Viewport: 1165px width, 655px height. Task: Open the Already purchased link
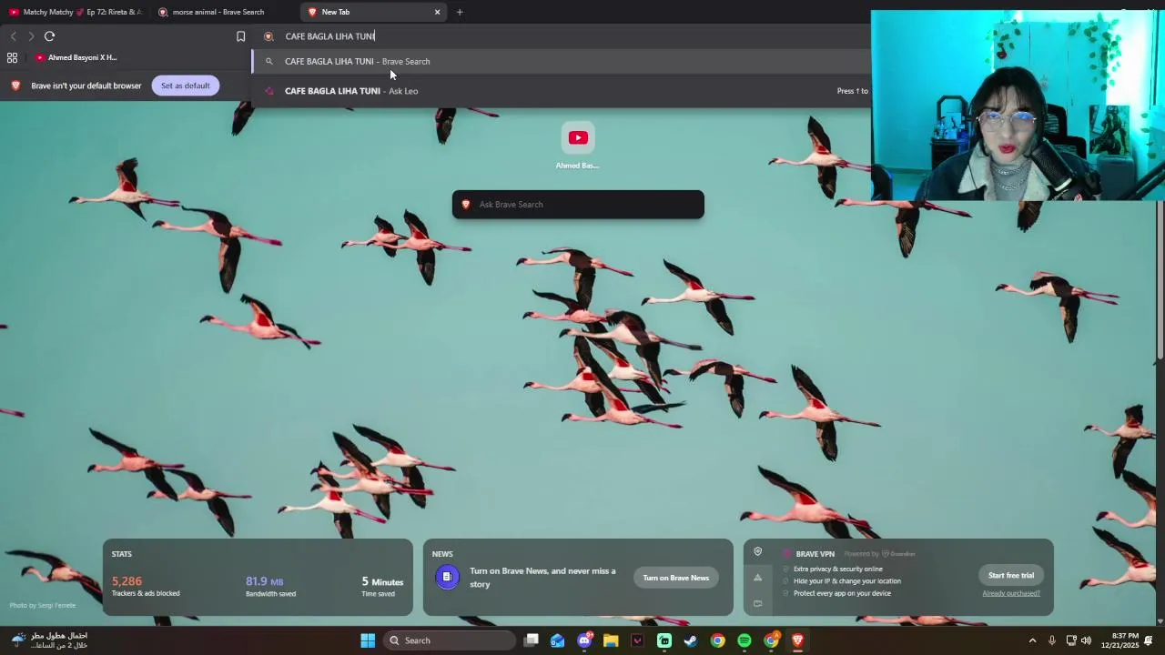[x=1011, y=593]
